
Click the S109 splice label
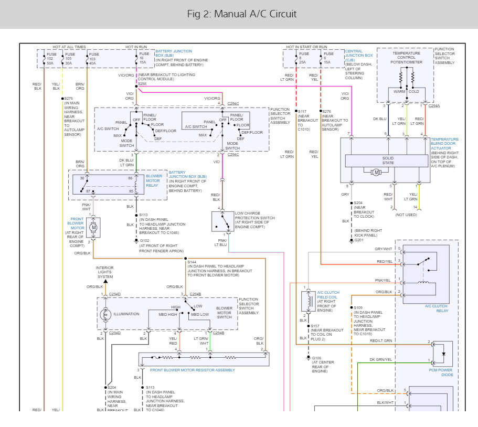[358, 308]
